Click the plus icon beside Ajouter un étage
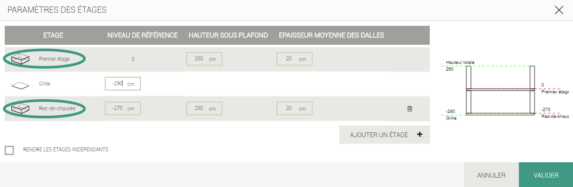This screenshot has width=573, height=187. (420, 134)
